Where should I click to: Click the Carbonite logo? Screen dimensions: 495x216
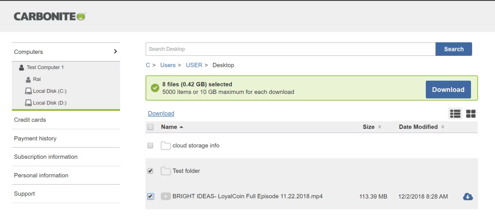coord(49,16)
